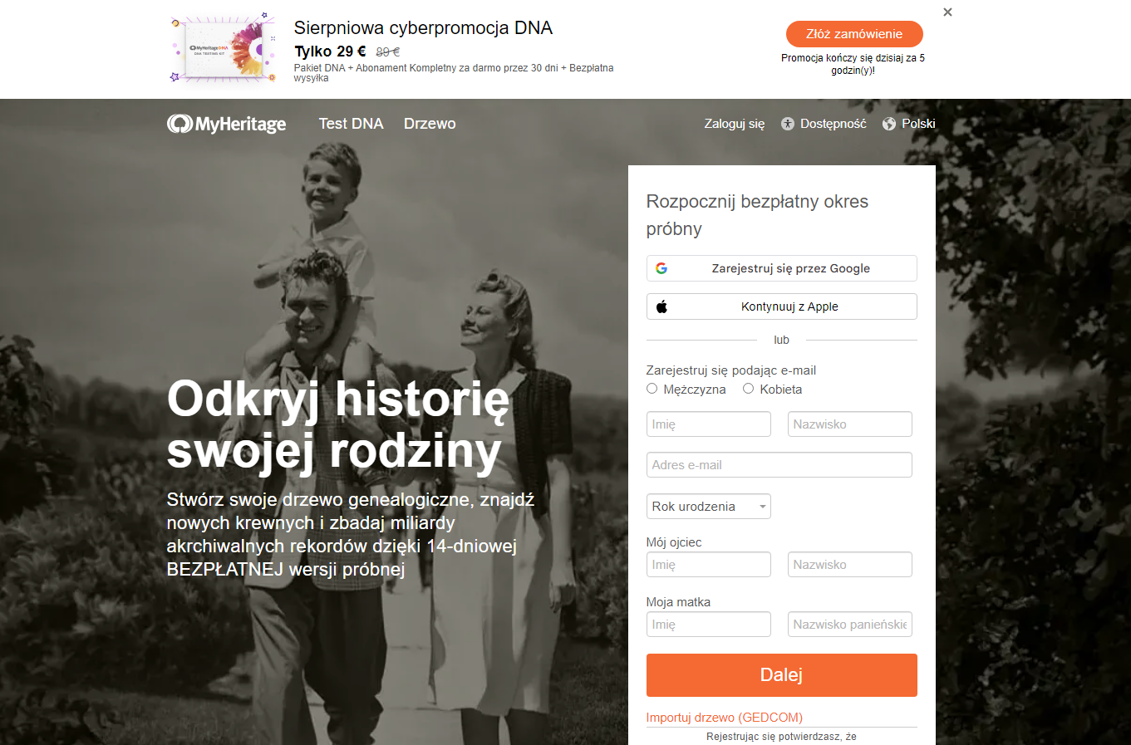
Task: Click the Google logo icon
Action: tap(661, 268)
